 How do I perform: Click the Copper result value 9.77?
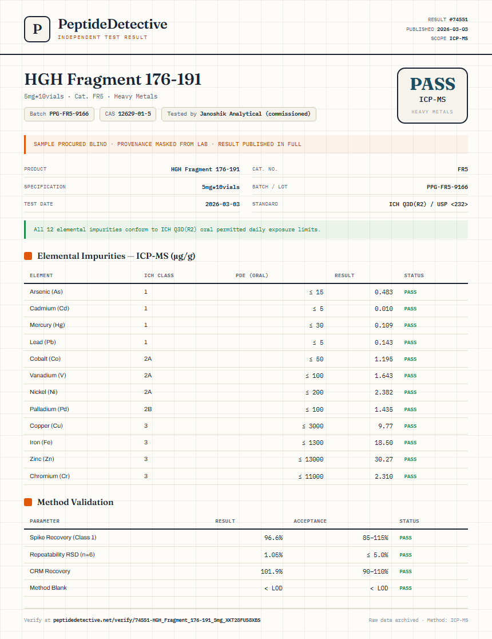pyautogui.click(x=386, y=426)
